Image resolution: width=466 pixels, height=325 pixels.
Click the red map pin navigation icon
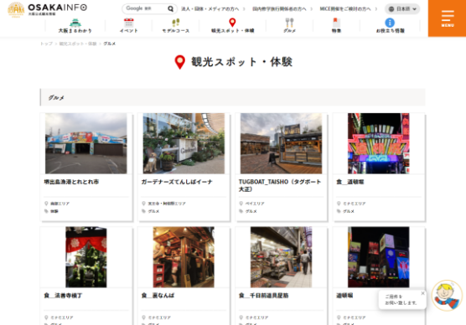coord(232,23)
